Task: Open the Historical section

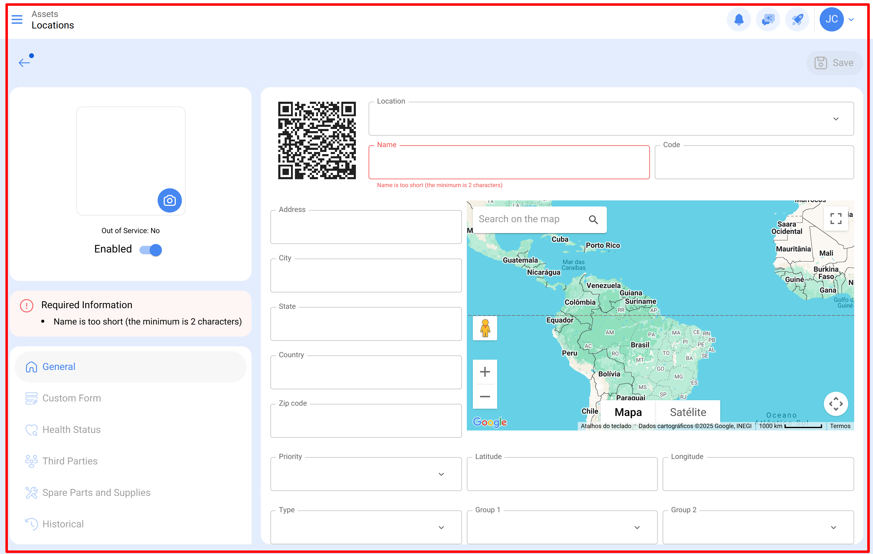Action: point(63,524)
